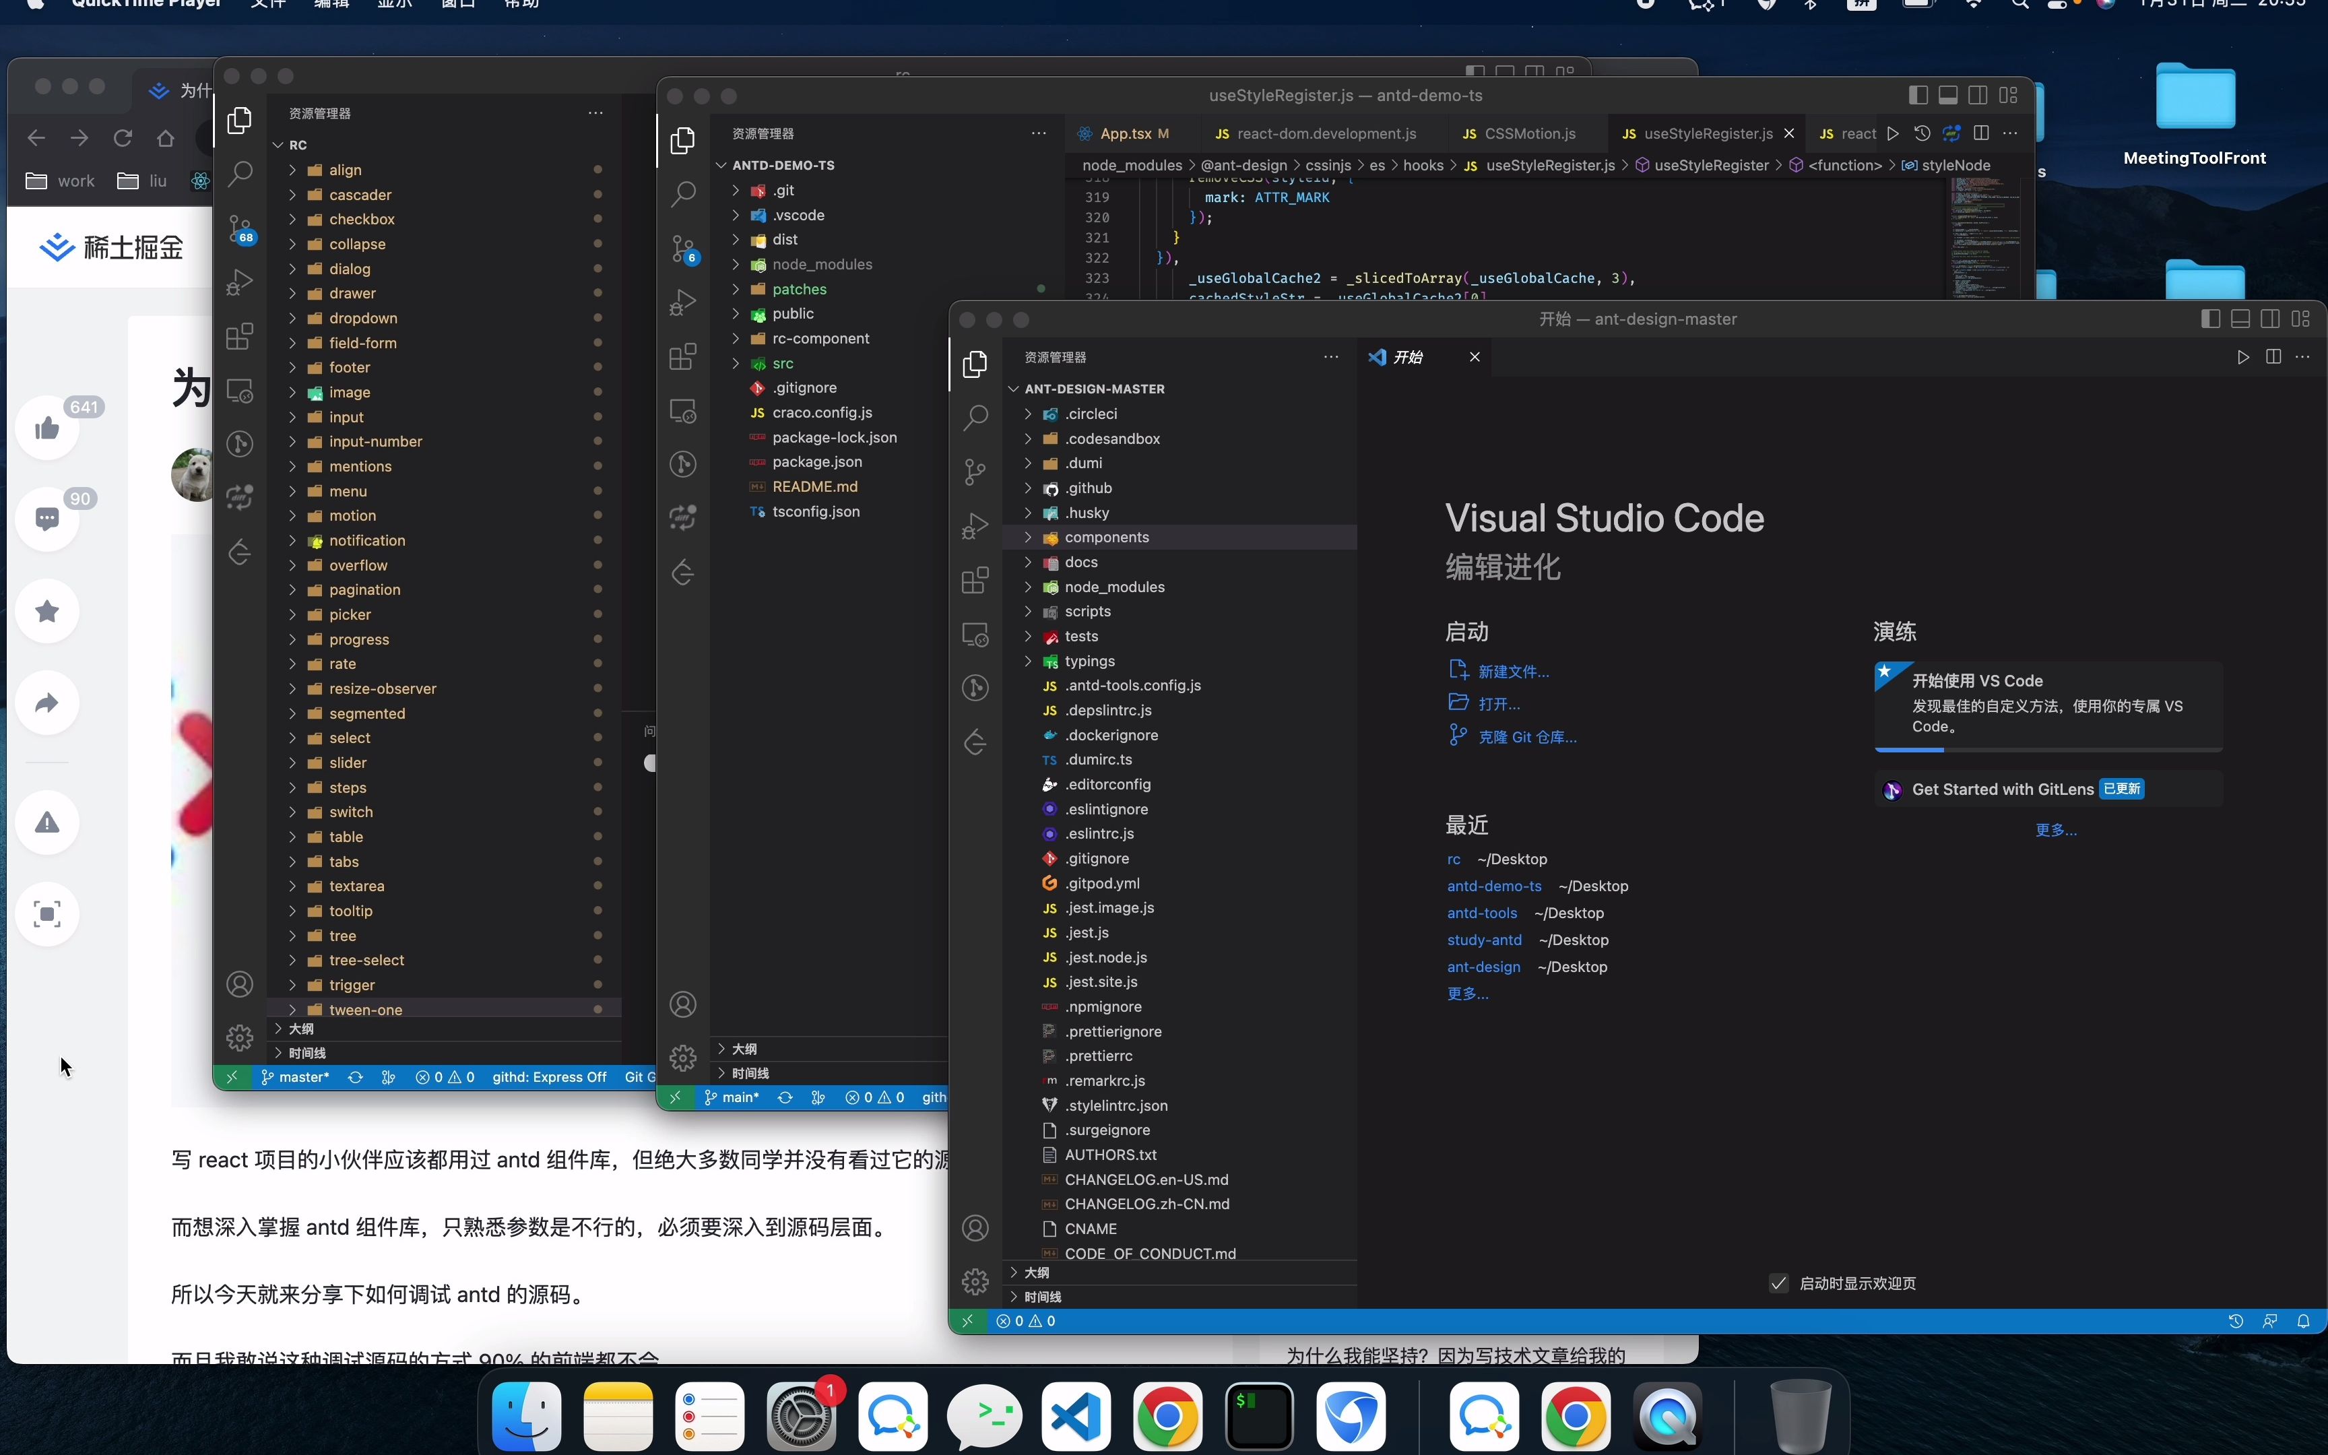Open Finder from the Dock
2328x1455 pixels.
click(x=526, y=1417)
